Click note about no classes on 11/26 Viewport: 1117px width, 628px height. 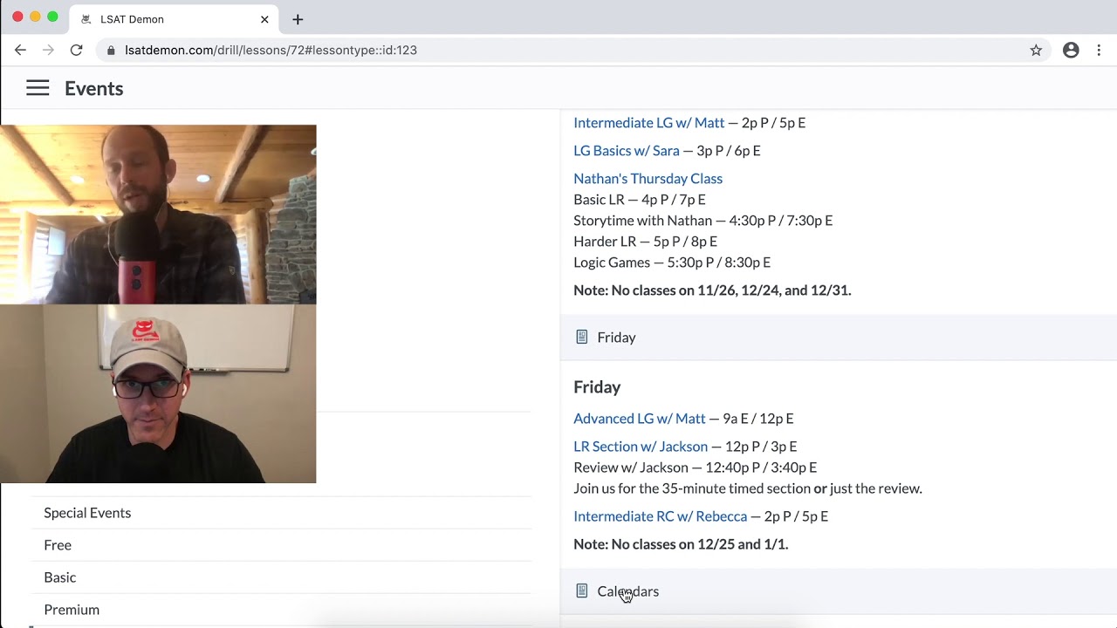pyautogui.click(x=712, y=290)
